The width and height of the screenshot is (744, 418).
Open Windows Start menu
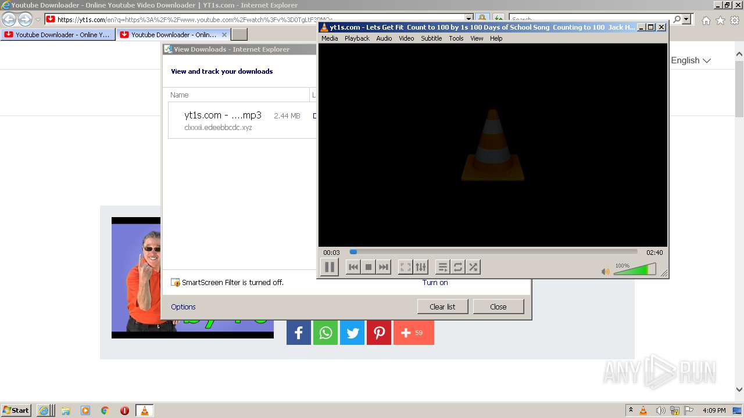pyautogui.click(x=16, y=410)
